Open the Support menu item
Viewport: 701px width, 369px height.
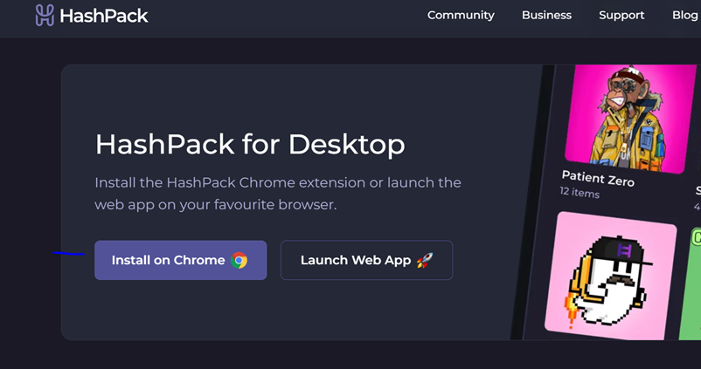click(621, 15)
